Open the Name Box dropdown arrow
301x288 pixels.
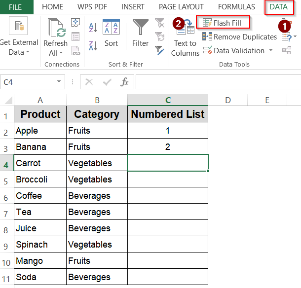coord(59,82)
